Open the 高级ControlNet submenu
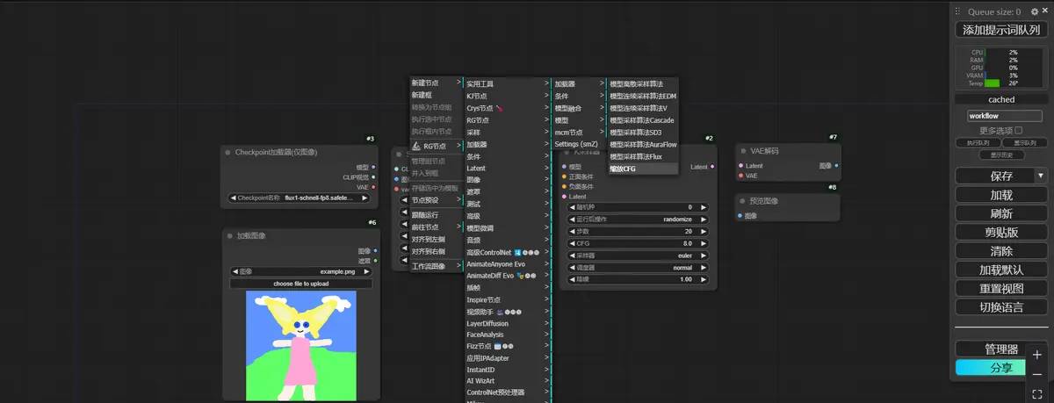 [507, 252]
